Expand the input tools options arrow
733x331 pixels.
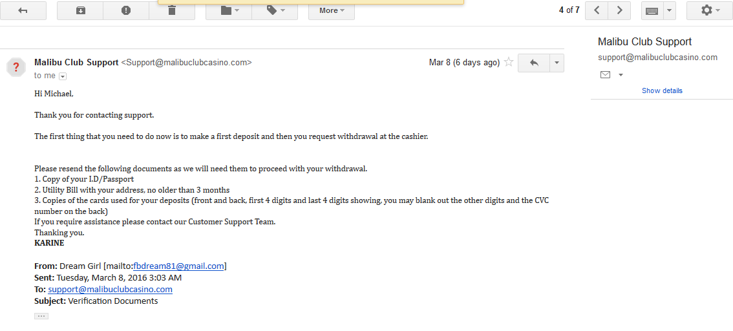pos(670,10)
